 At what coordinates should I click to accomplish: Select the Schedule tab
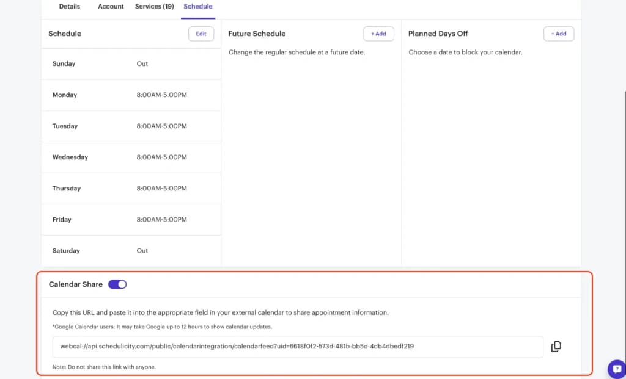(198, 6)
